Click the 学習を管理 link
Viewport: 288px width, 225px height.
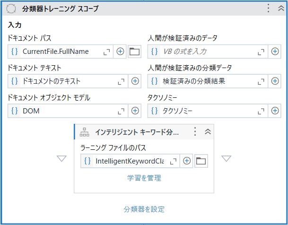144,178
